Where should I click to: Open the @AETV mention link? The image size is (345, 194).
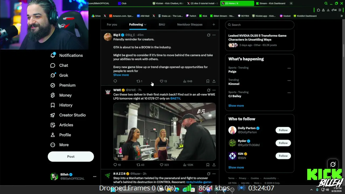coord(175,99)
